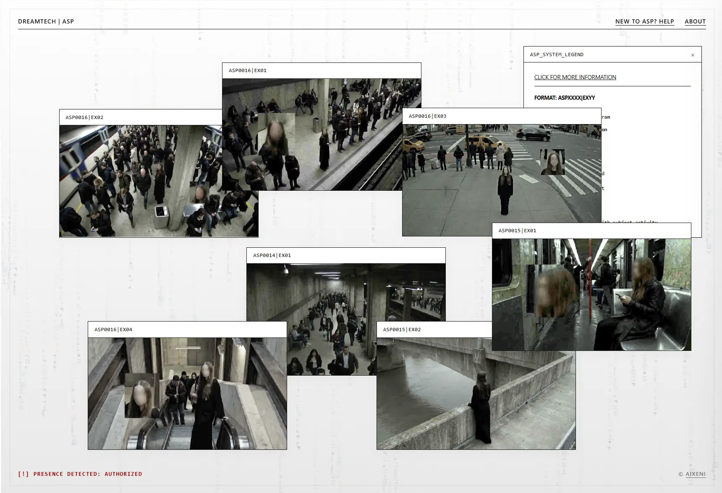Select the ASP0016|EX02 window title bar

(x=141, y=117)
